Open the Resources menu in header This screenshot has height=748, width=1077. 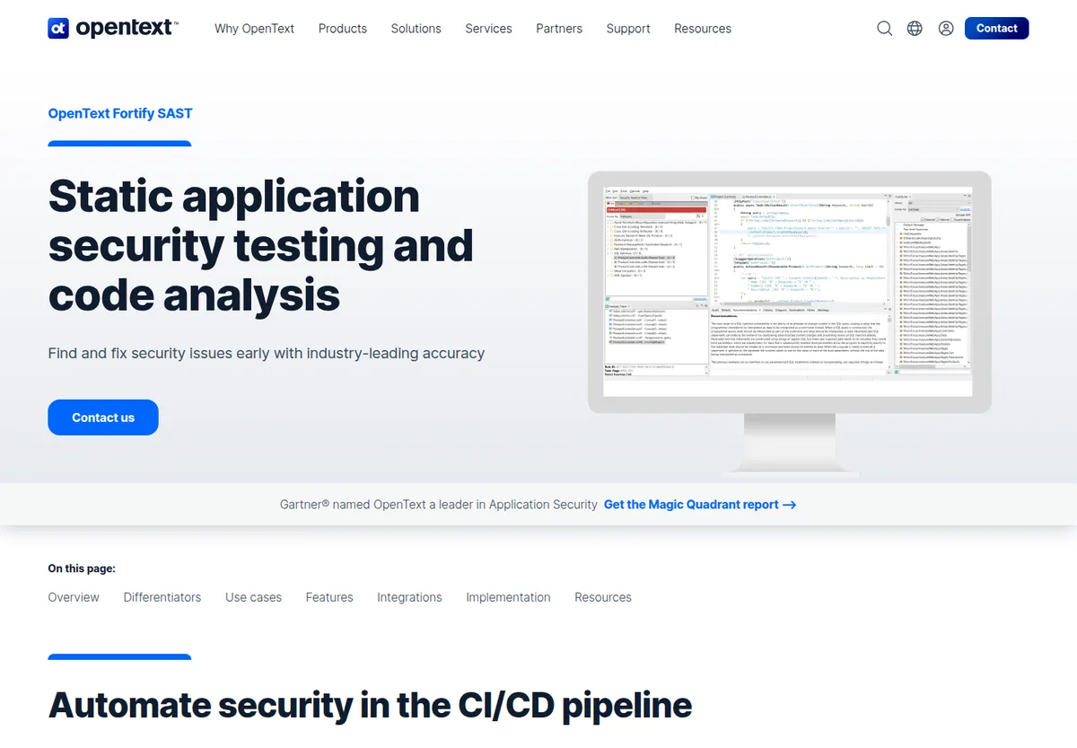point(703,29)
